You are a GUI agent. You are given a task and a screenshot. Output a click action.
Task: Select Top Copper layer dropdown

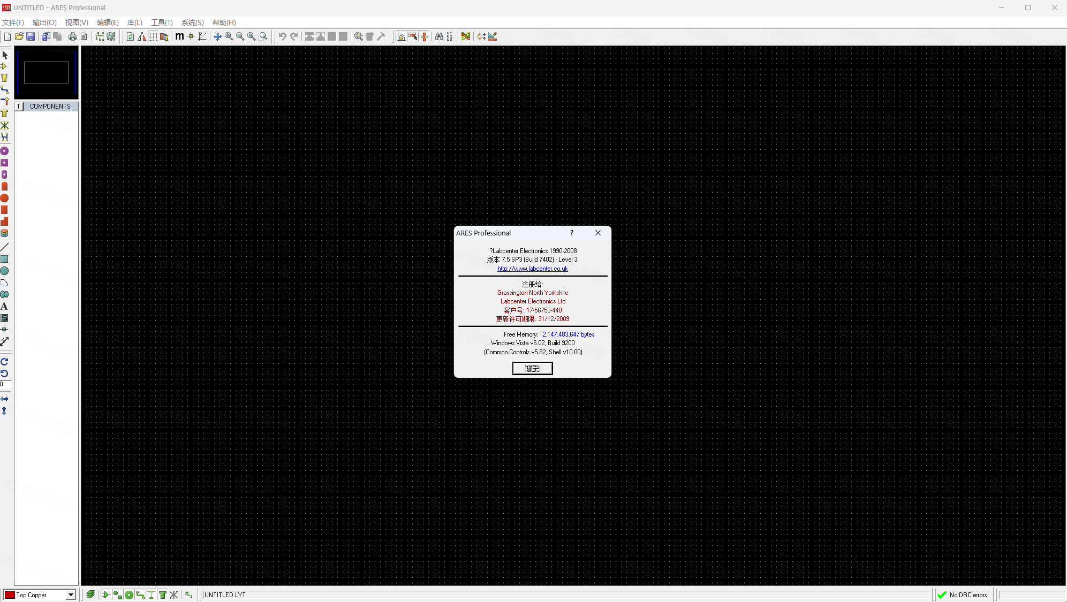click(x=40, y=595)
